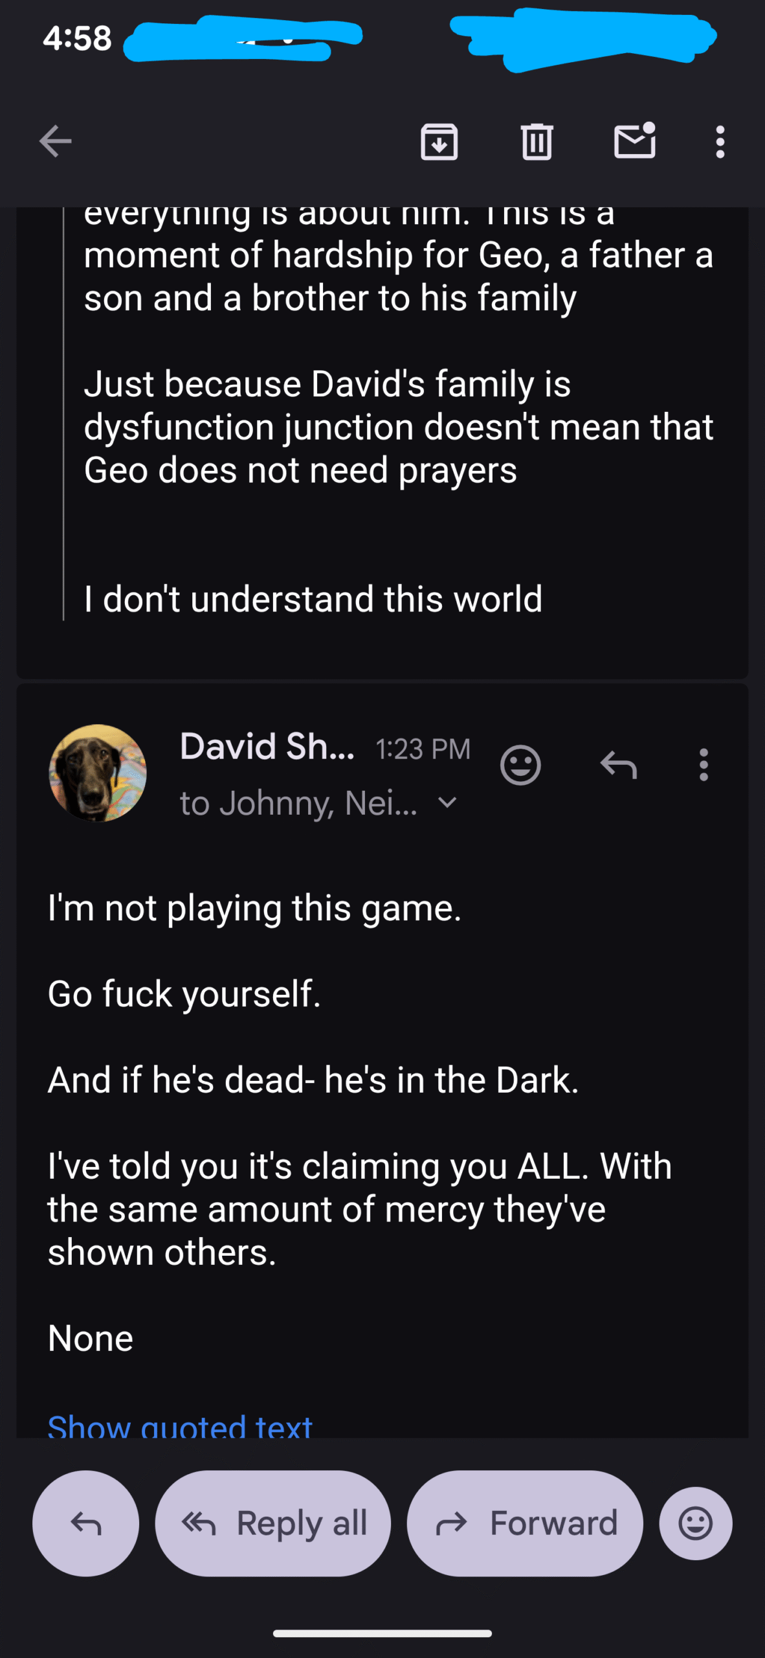
Task: Go back using the top-left arrow
Action: click(x=56, y=141)
